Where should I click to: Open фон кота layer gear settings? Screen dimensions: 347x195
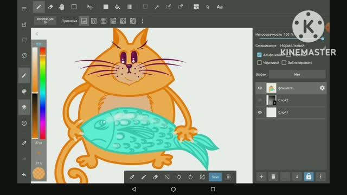pos(322,88)
